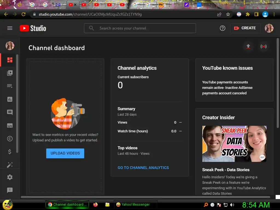
Task: Open the Sneak Peek Data Stories thumbnail
Action: (x=234, y=144)
